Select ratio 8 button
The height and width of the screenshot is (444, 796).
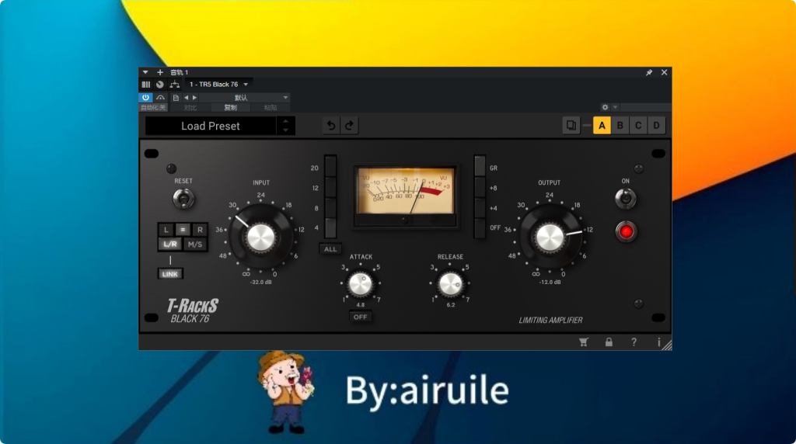coord(330,208)
